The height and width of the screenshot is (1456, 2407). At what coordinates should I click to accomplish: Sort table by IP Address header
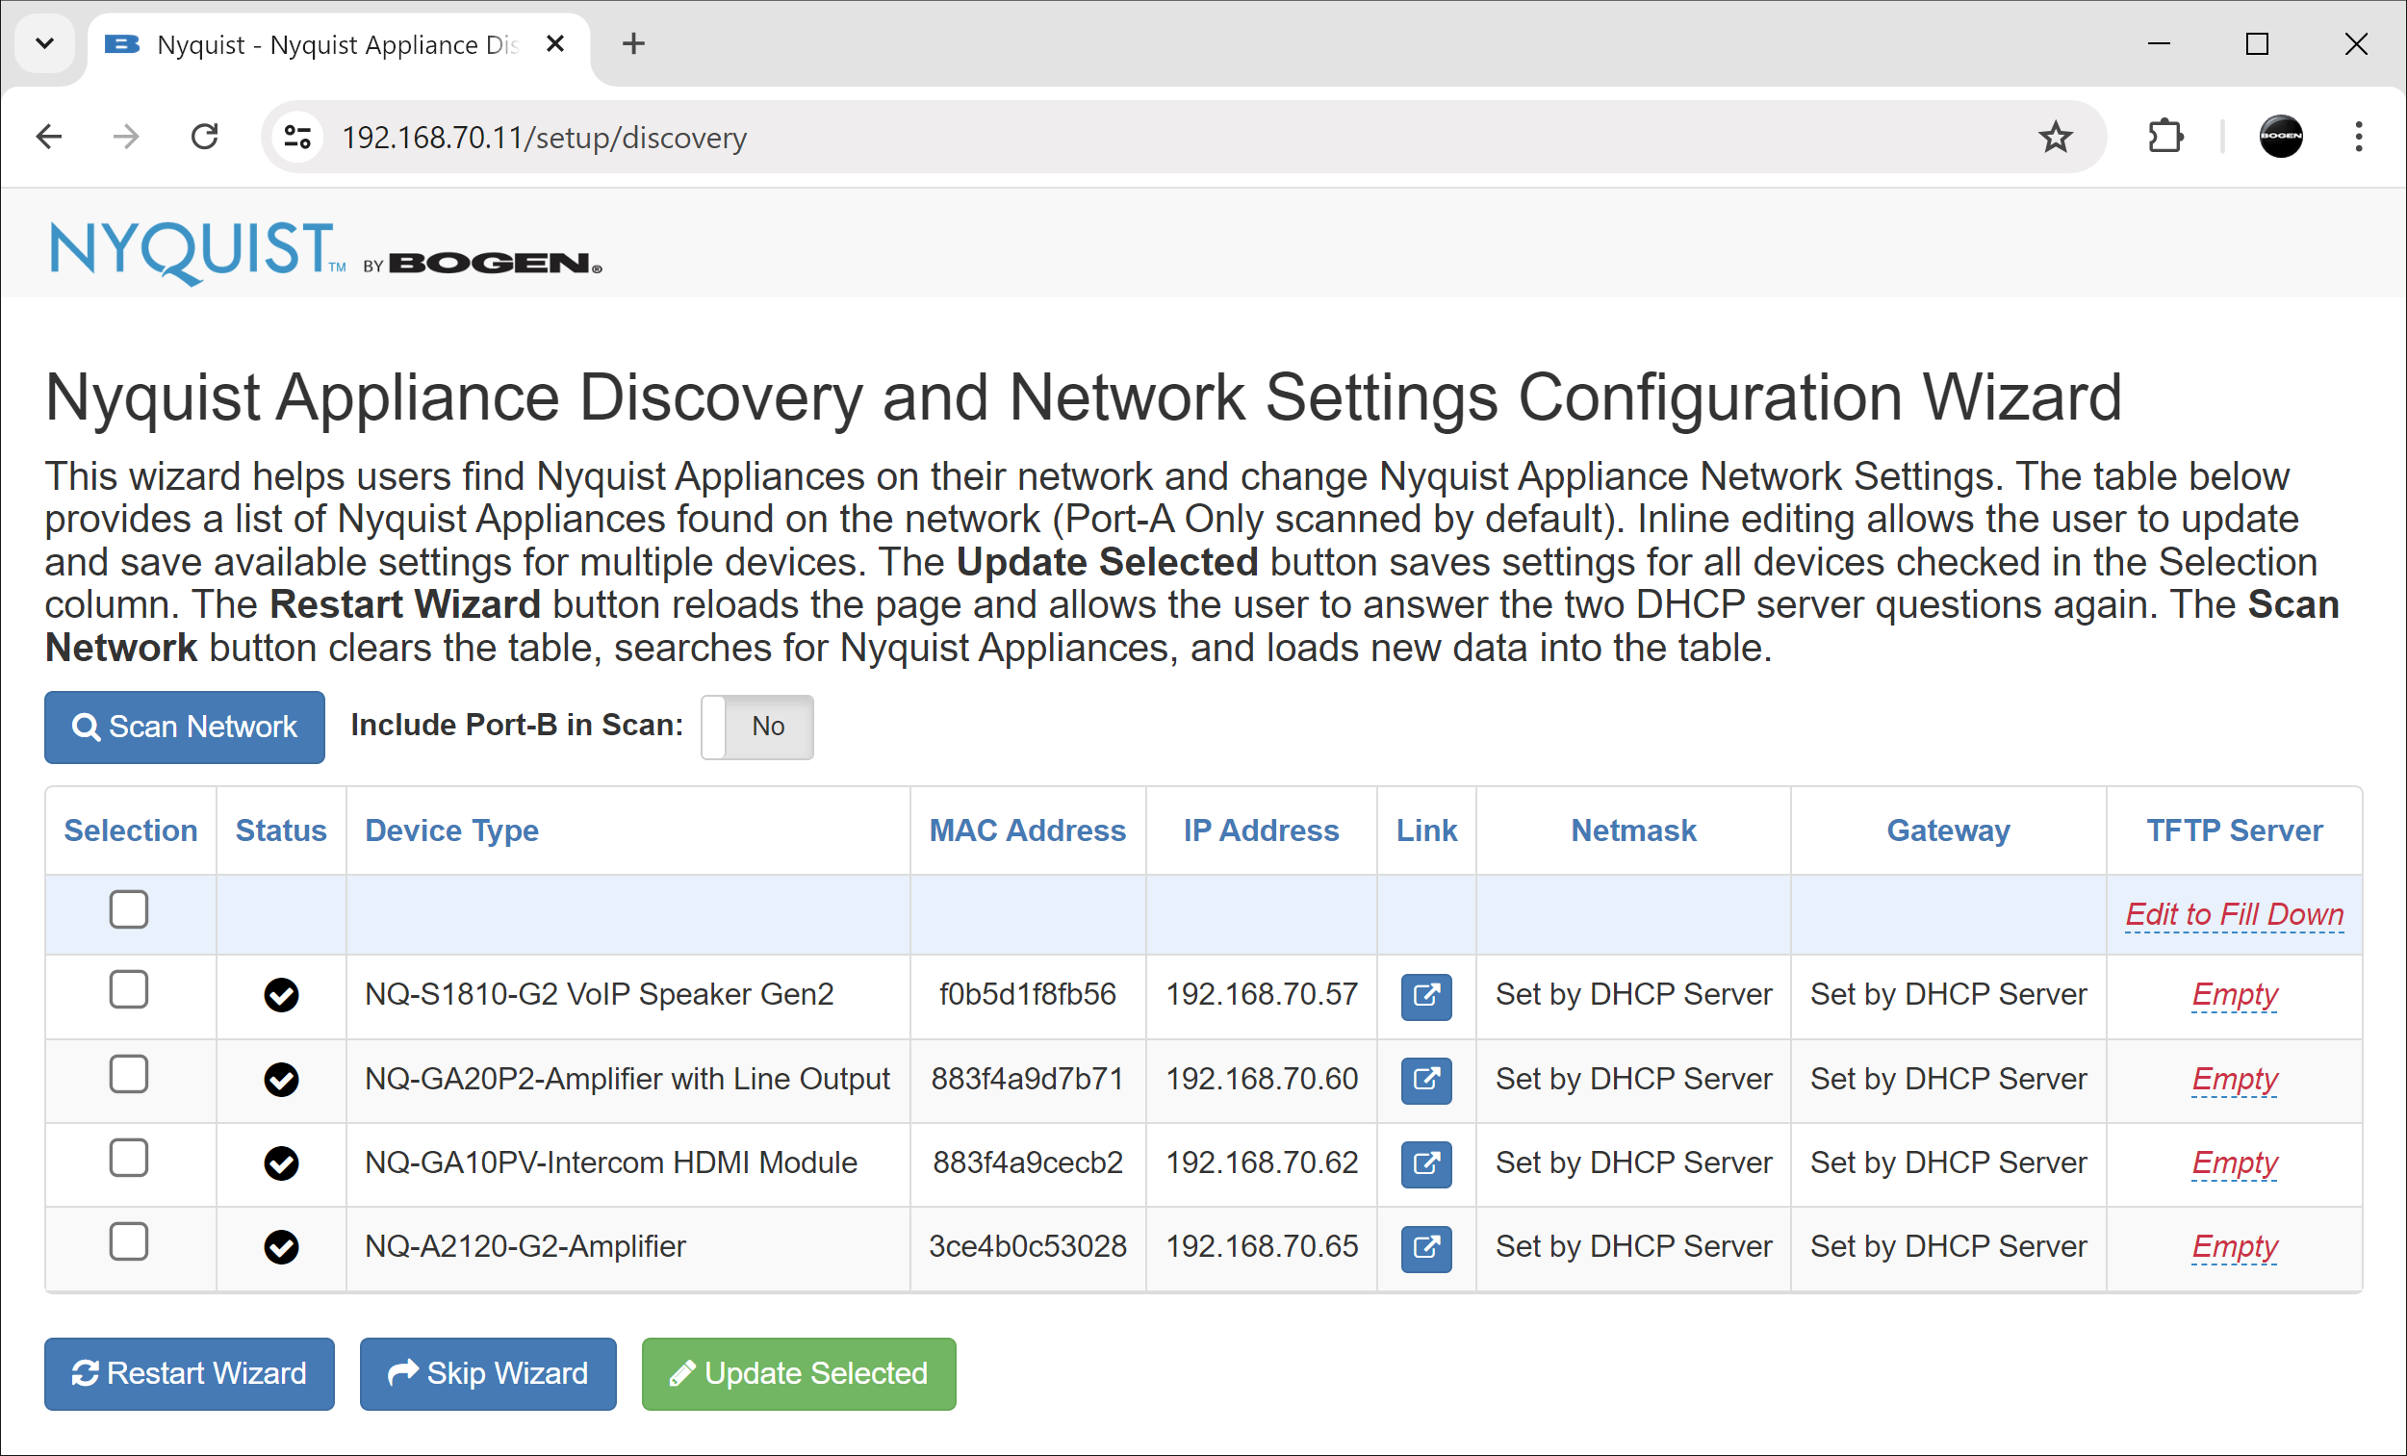click(1260, 830)
